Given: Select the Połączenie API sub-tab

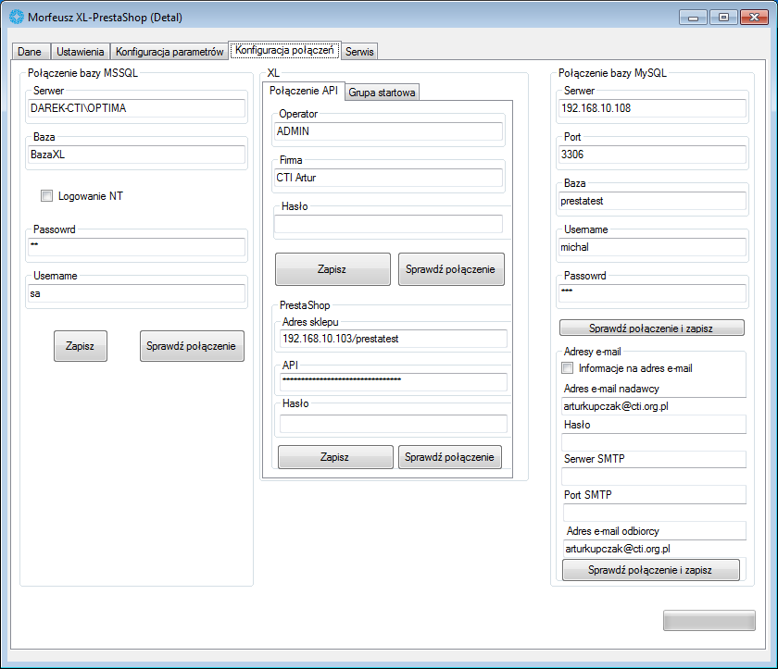Looking at the screenshot, I should 303,91.
